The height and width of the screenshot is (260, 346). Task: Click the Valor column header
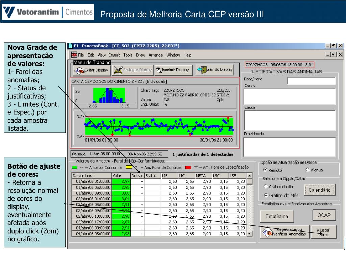point(121,176)
